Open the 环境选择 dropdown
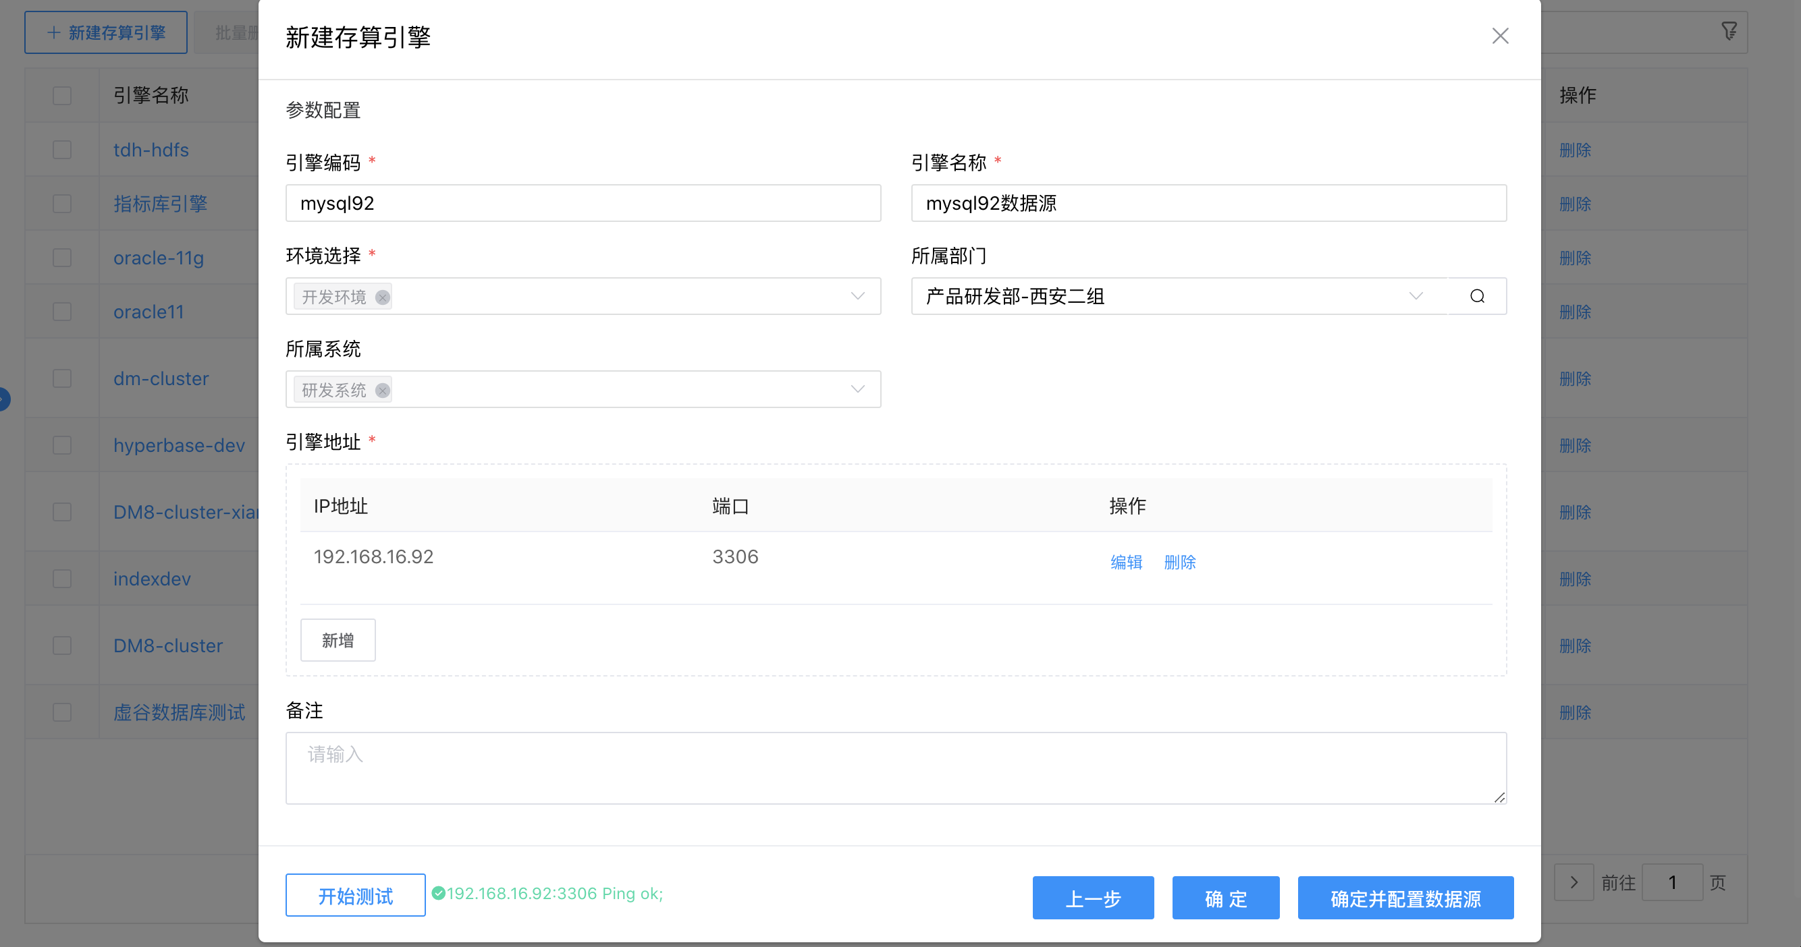1801x947 pixels. click(x=858, y=296)
